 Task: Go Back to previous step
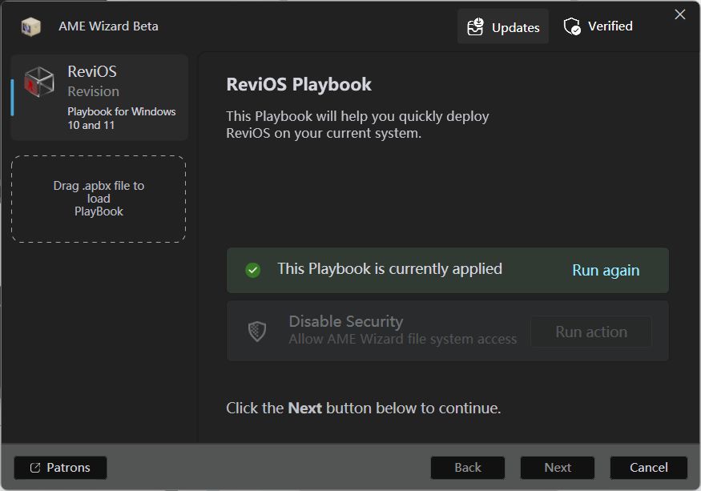coord(468,468)
